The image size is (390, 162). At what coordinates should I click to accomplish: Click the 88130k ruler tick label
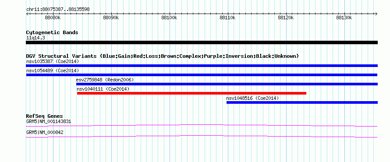coord(344,18)
